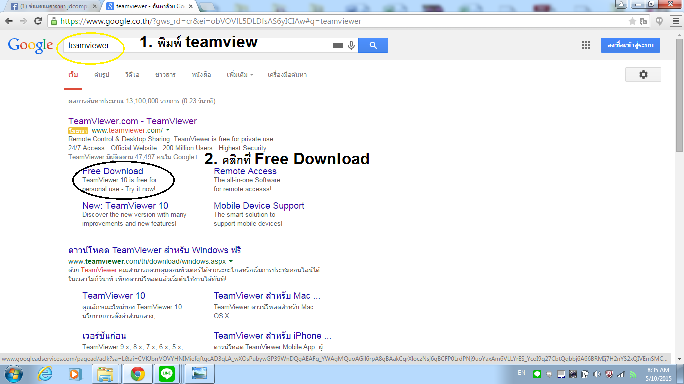
Task: Click the Google logo
Action: click(30, 45)
